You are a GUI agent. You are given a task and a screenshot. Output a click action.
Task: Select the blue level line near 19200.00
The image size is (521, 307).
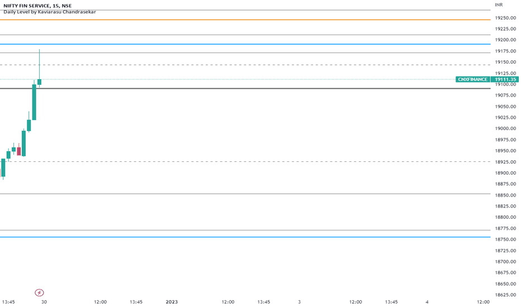click(245, 44)
